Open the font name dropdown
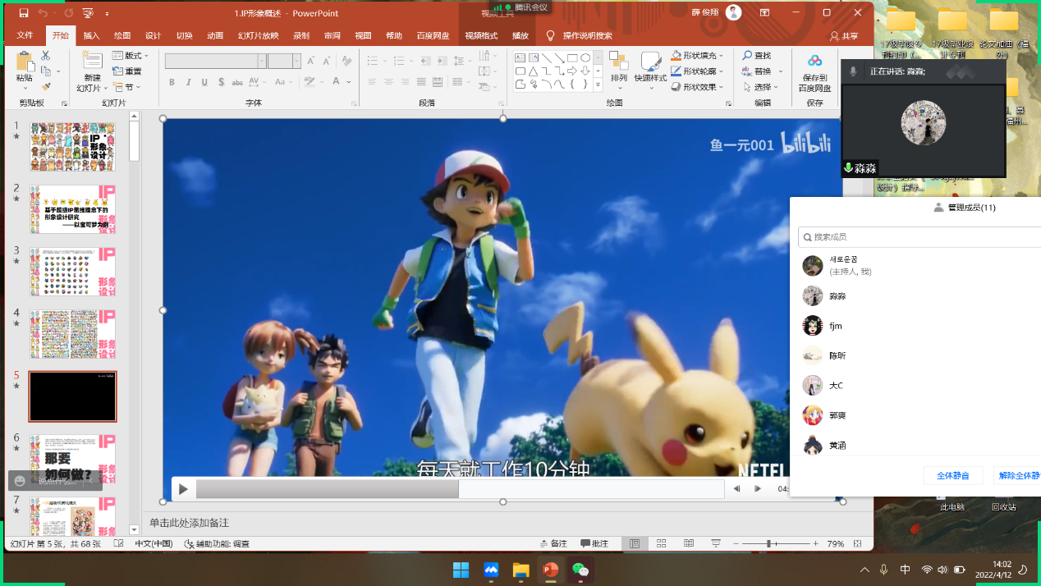 262,61
